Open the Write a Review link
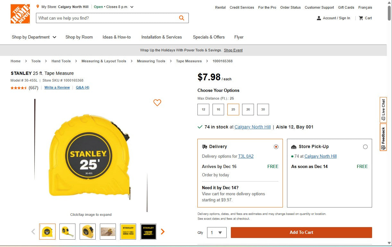Screen dimensions: 392x247 click(57, 87)
